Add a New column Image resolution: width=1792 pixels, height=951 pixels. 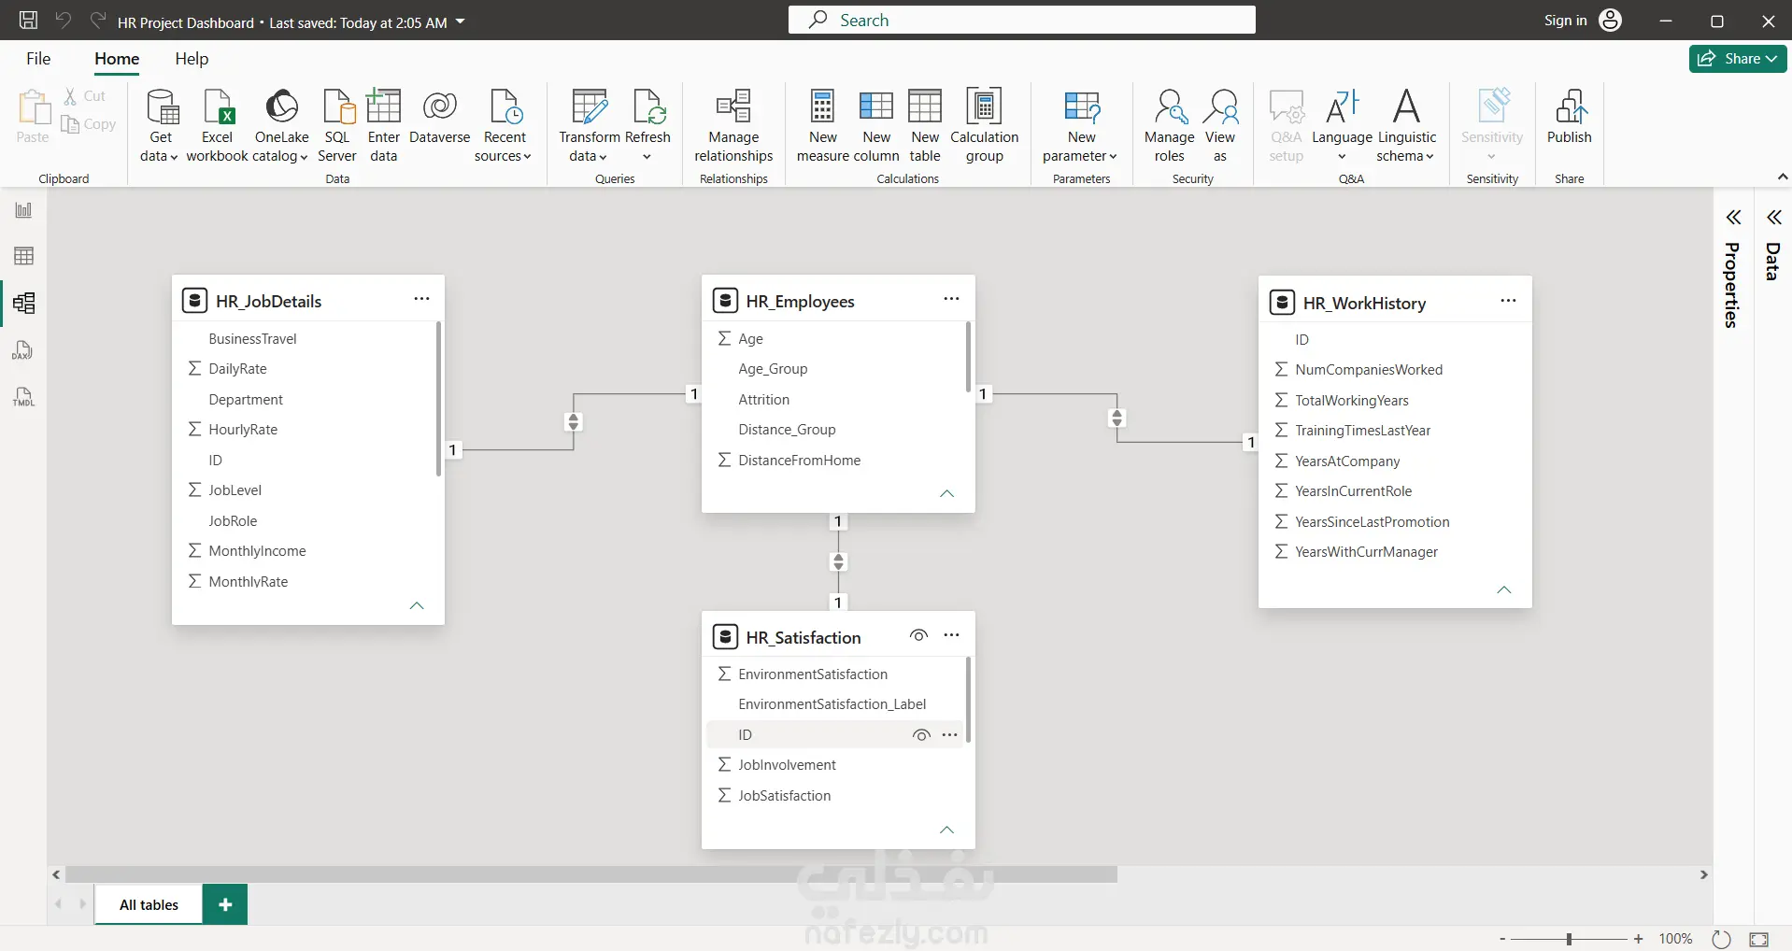[x=876, y=126]
